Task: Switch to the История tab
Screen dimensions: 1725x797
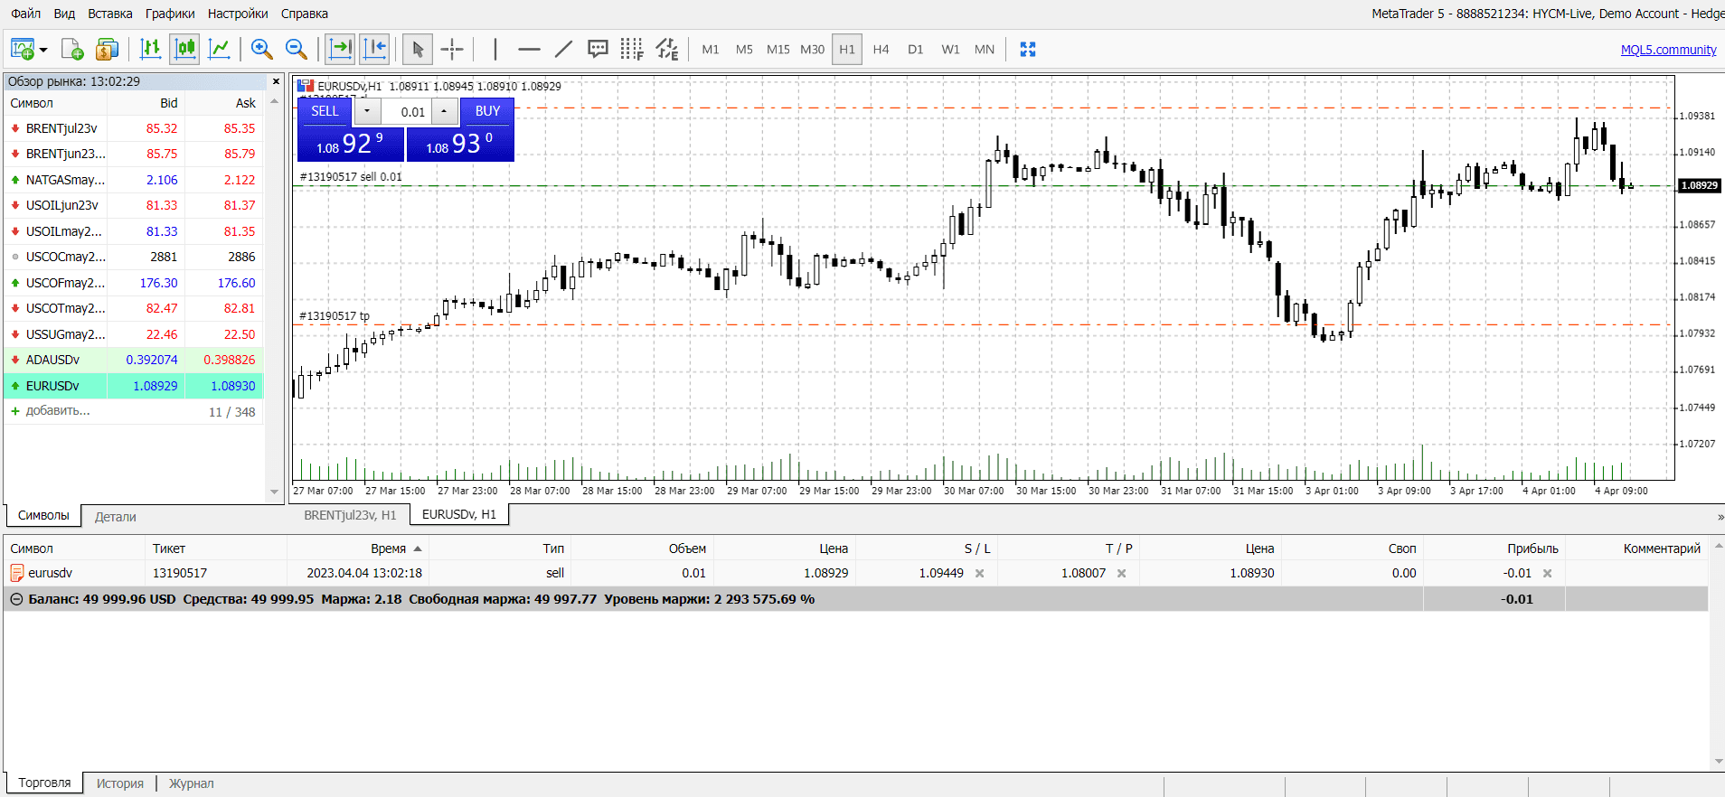Action: click(120, 783)
